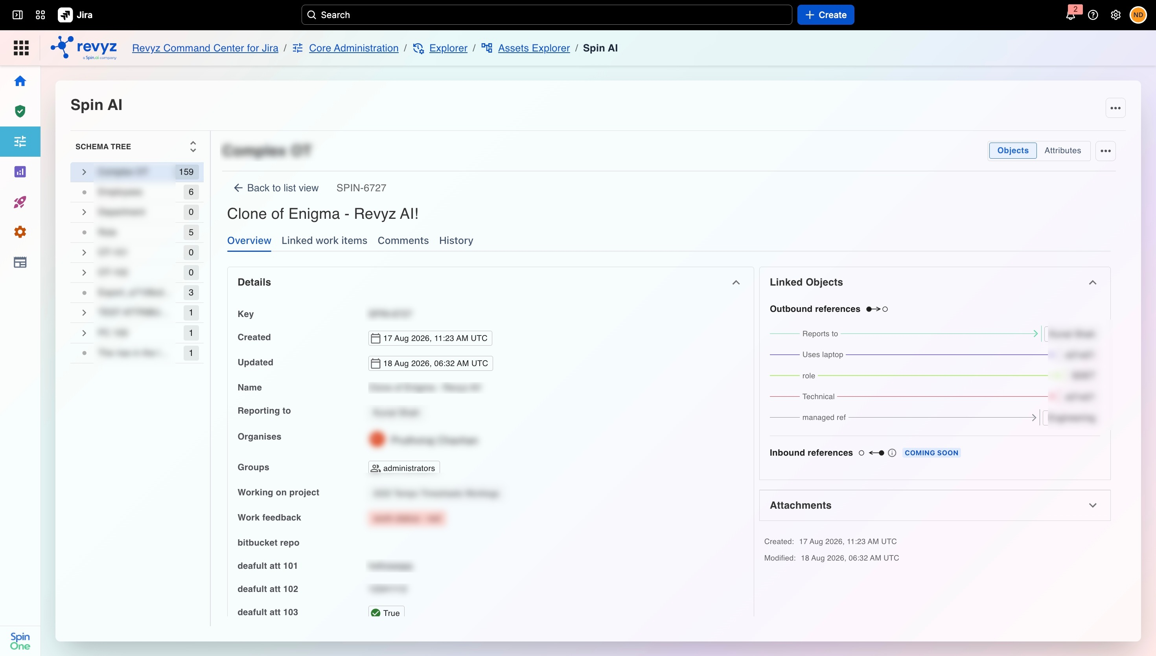
Task: Click the green check icon beside True
Action: pos(376,613)
